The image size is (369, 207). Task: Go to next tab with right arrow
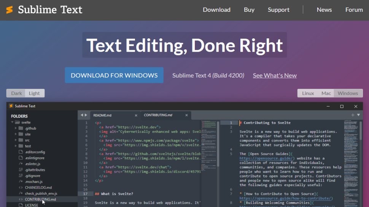click(86, 115)
